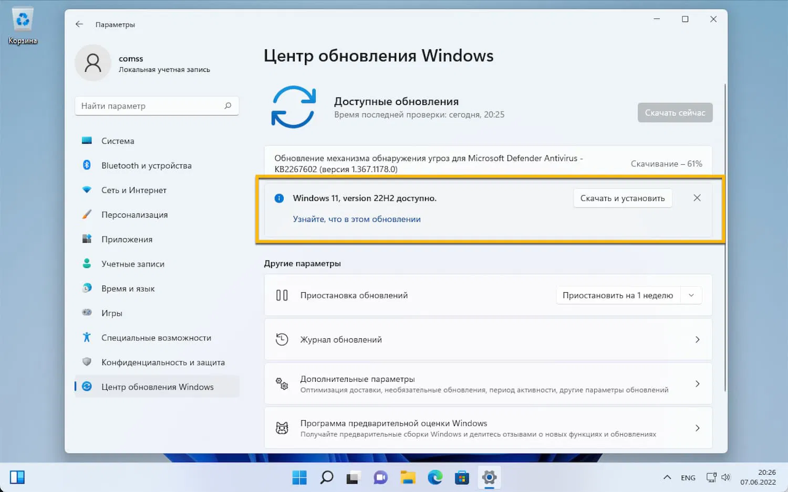Click the history clock icon of Журнал обновлений

pyautogui.click(x=282, y=339)
